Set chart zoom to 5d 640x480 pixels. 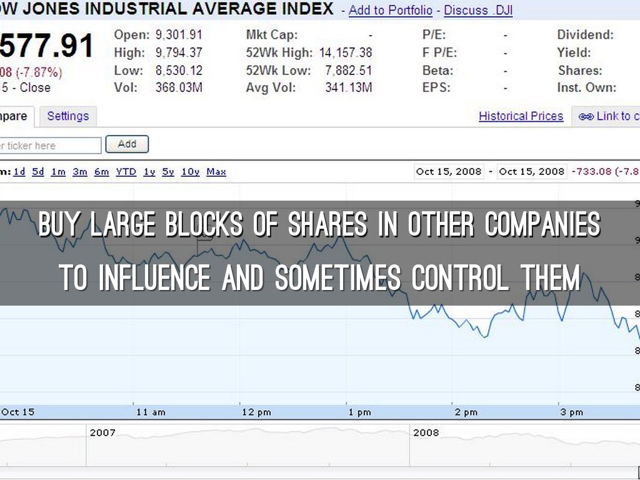(38, 172)
